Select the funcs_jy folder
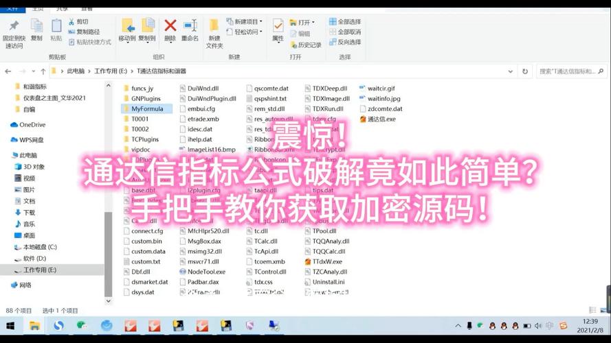 click(138, 88)
